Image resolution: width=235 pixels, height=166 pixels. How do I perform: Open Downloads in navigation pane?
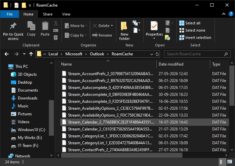click(x=27, y=98)
